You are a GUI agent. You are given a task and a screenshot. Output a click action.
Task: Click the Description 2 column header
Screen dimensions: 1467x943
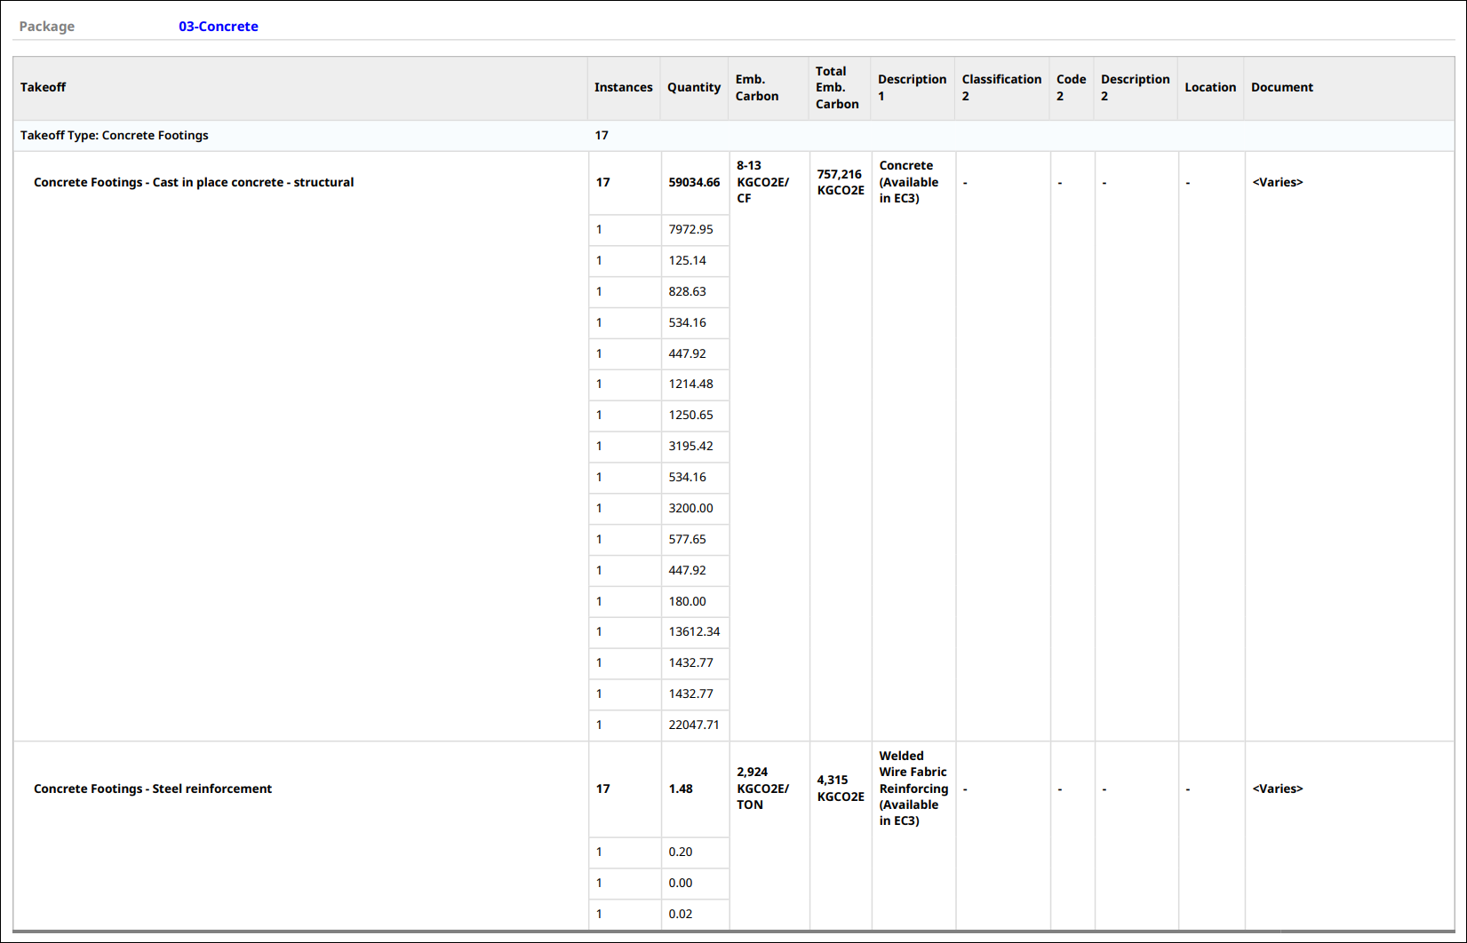click(x=1135, y=87)
